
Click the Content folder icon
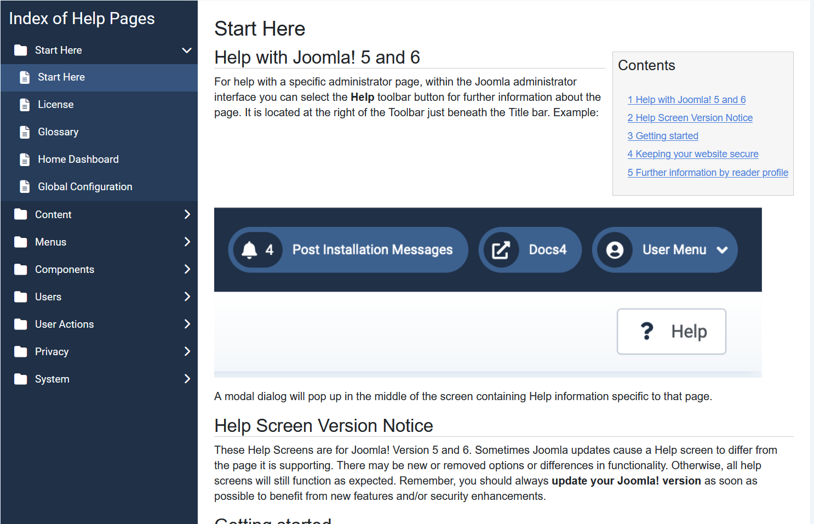pyautogui.click(x=21, y=214)
